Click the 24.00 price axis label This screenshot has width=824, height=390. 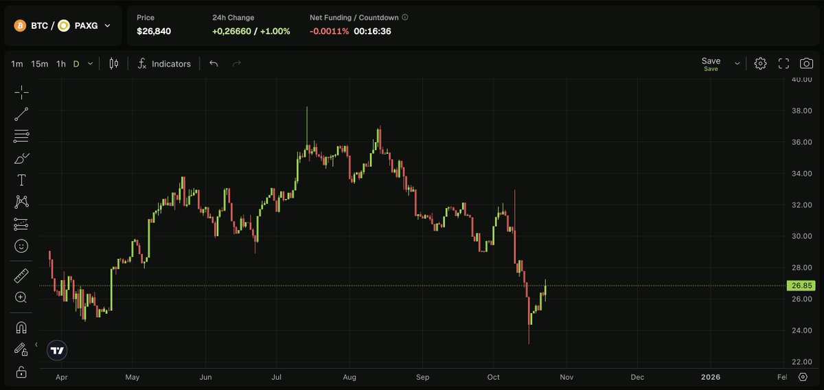coord(803,330)
